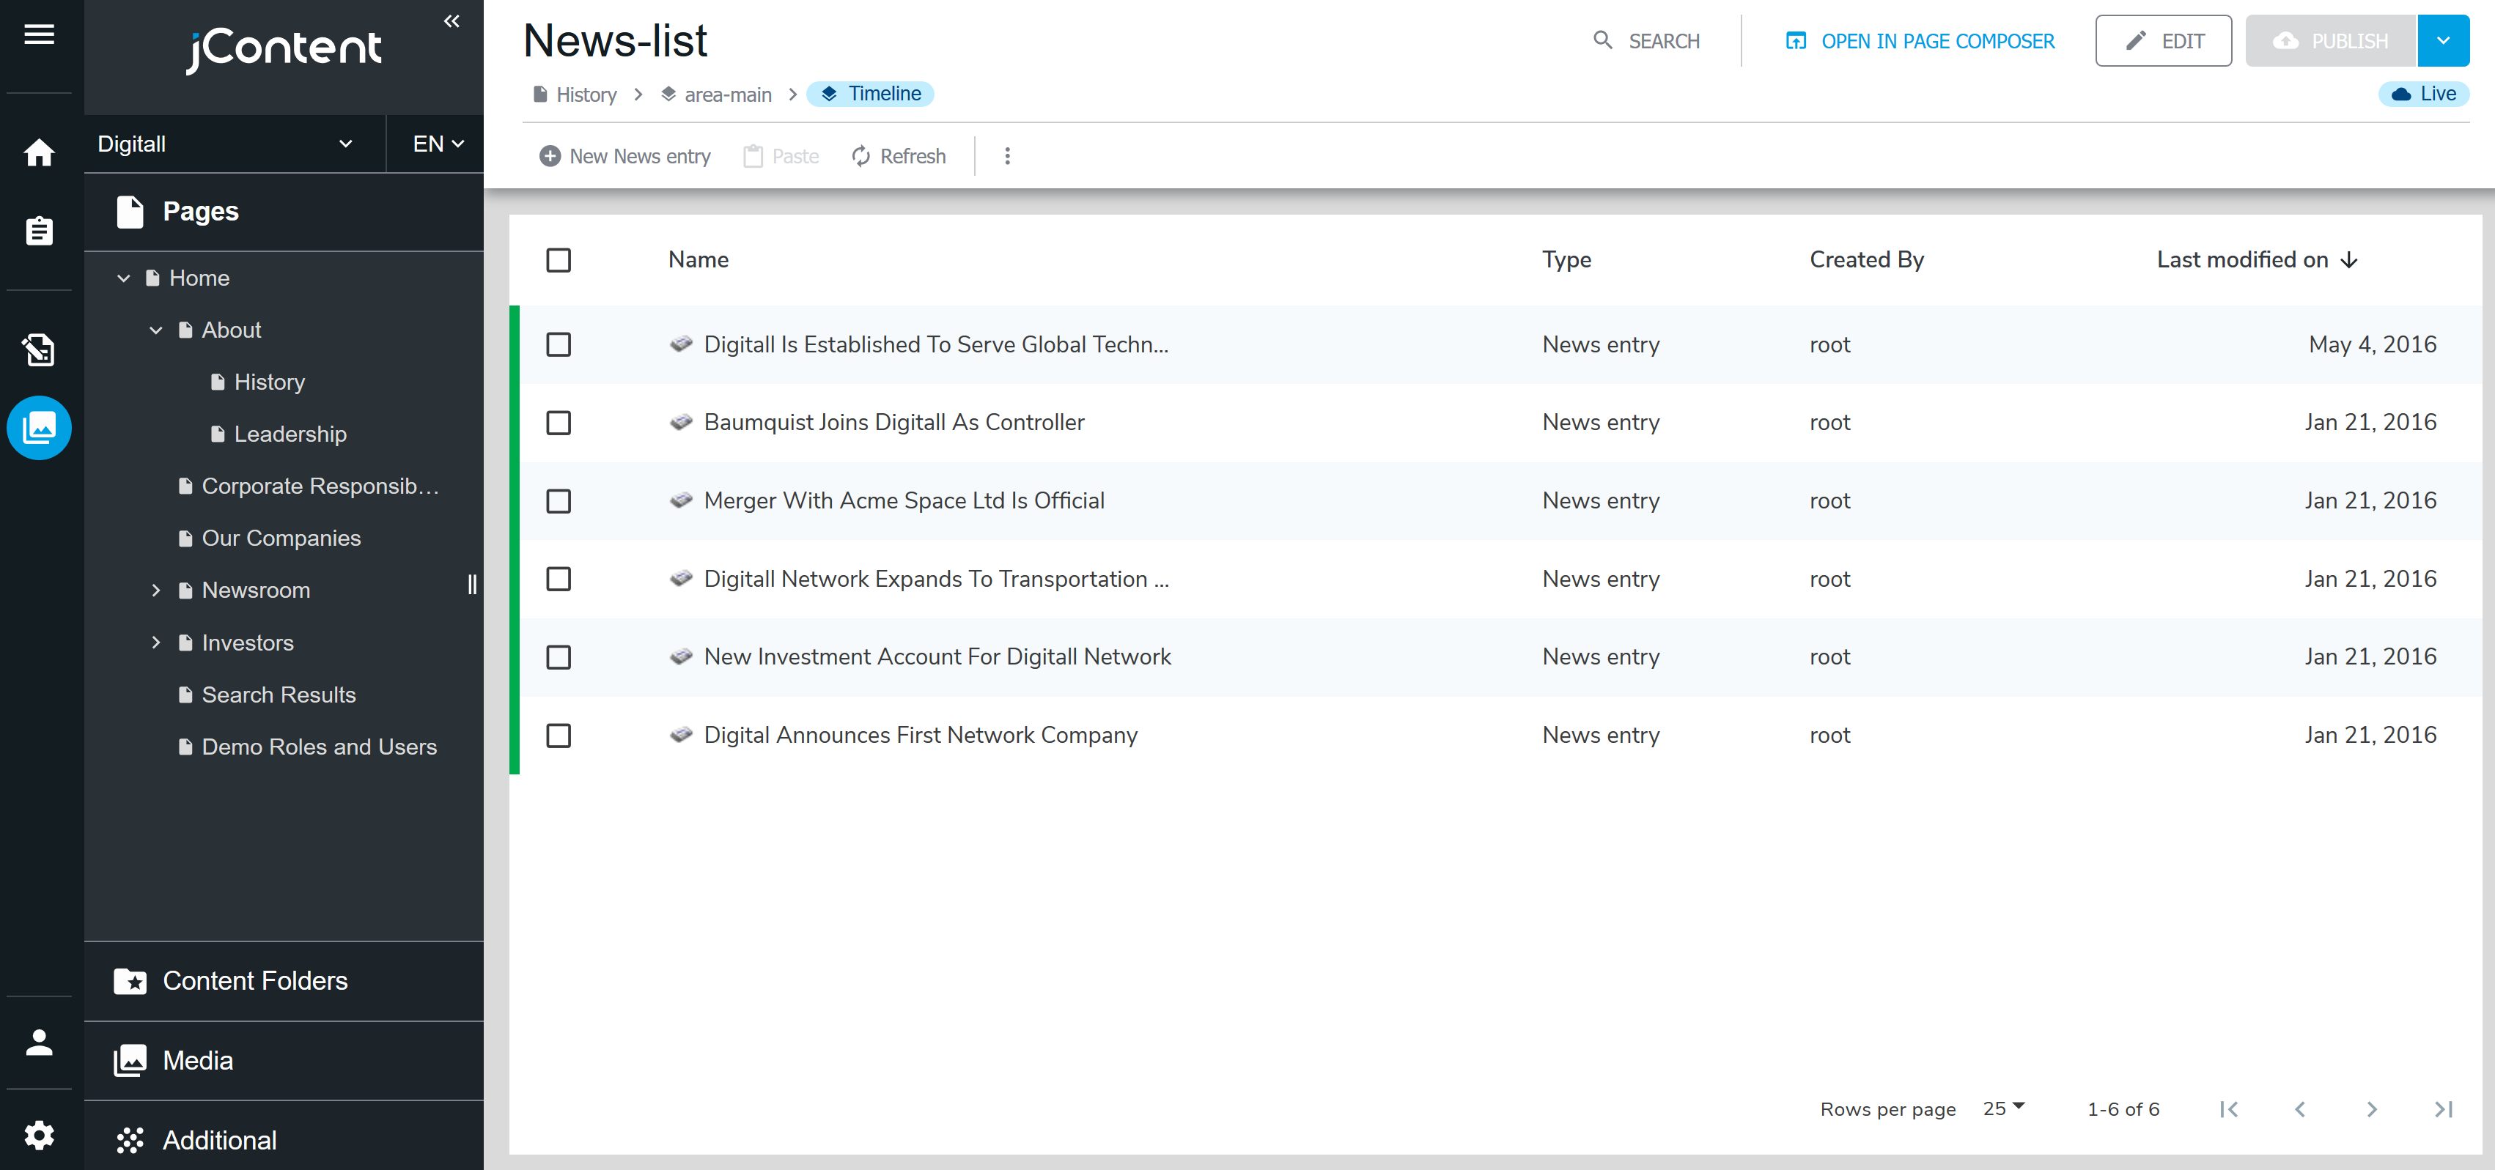
Task: Check the Baumquist Joins Digitall row checkbox
Action: tap(559, 423)
